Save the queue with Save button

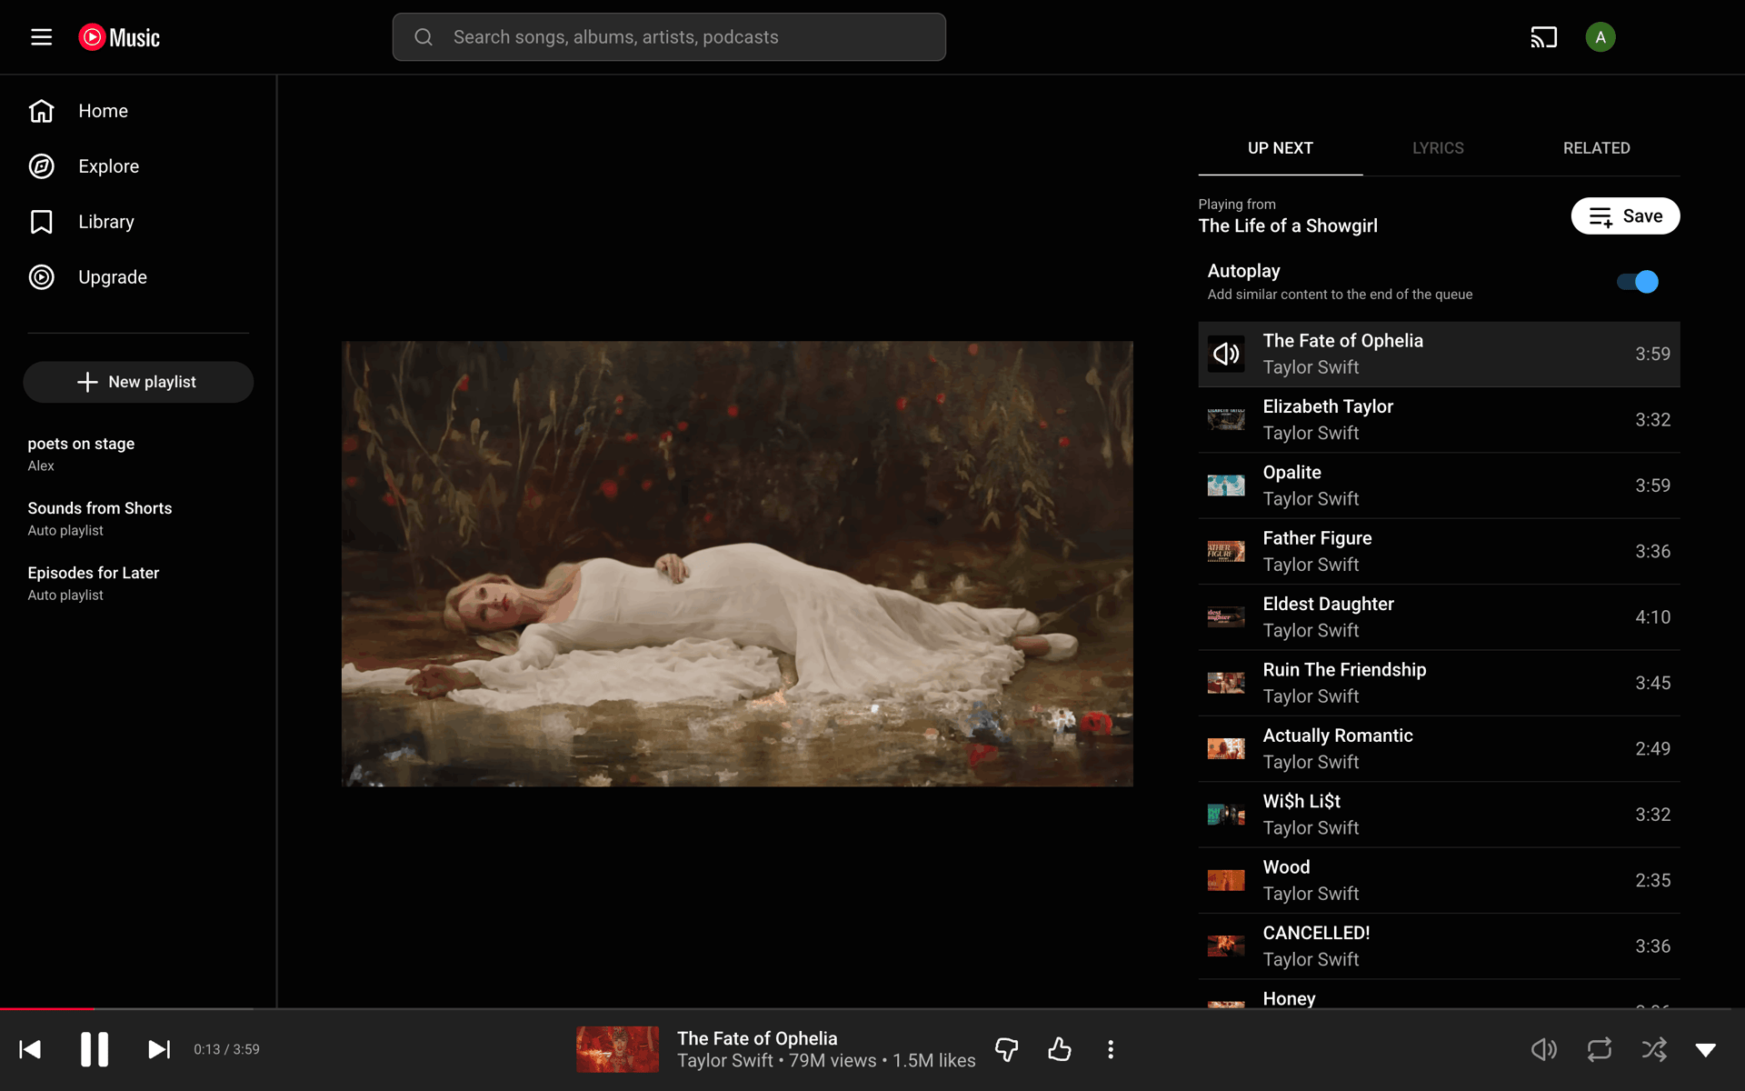pos(1625,216)
